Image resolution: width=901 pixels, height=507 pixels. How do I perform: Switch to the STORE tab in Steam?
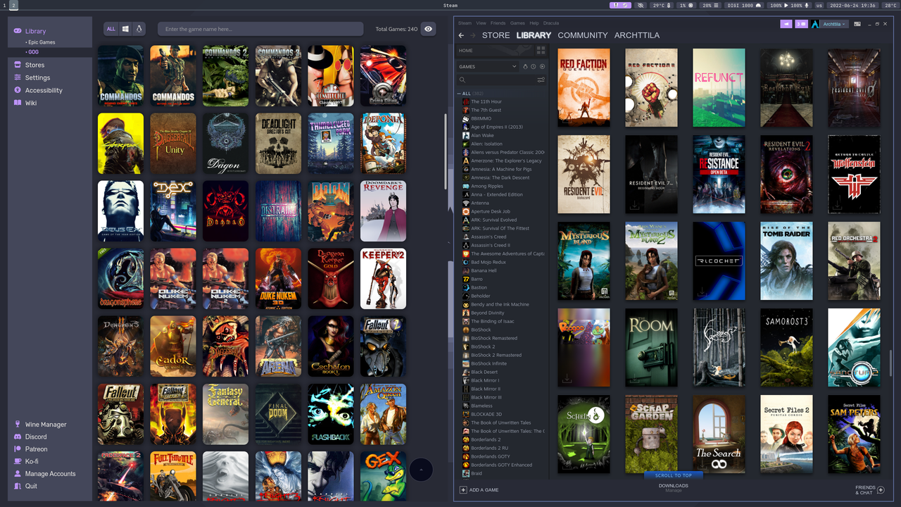(x=496, y=35)
